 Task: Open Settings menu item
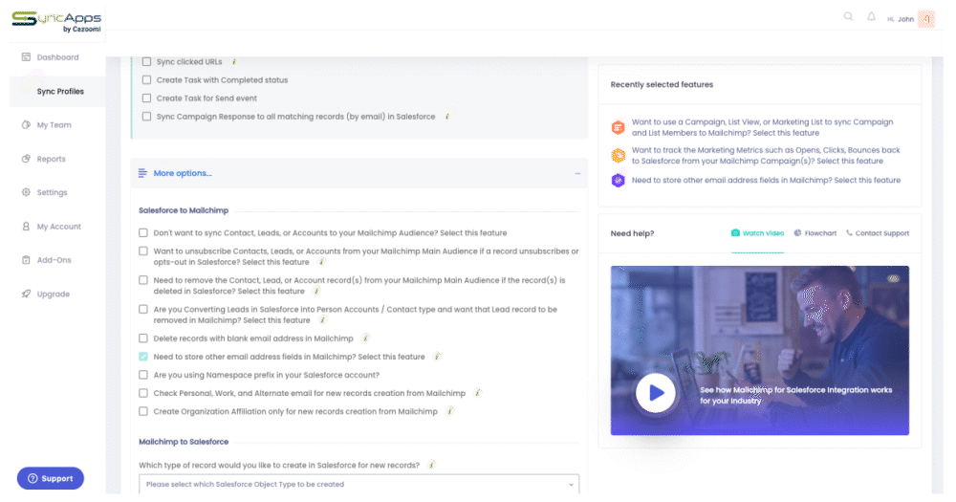click(52, 193)
